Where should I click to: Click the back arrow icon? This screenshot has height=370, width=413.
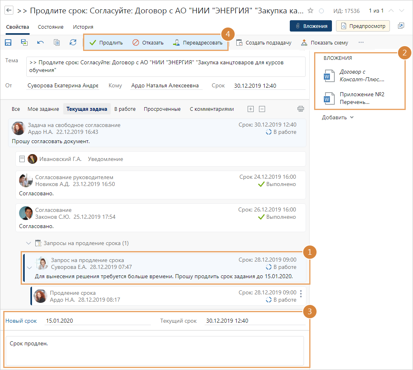point(8,11)
